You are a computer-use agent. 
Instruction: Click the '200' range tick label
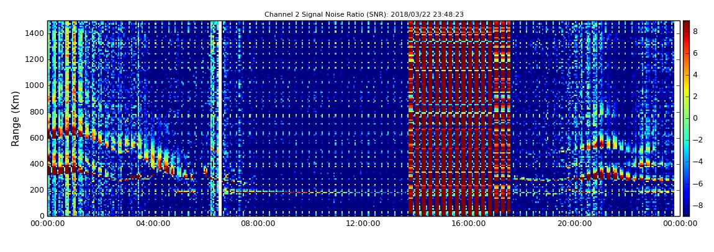click(38, 190)
